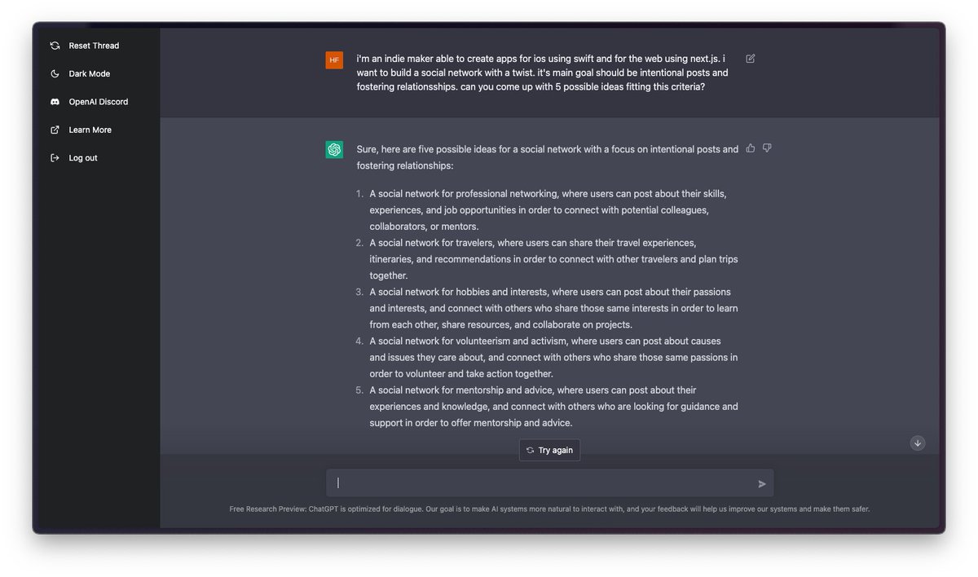Edit the user prompt with the pencil icon
This screenshot has height=577, width=978.
pos(751,59)
